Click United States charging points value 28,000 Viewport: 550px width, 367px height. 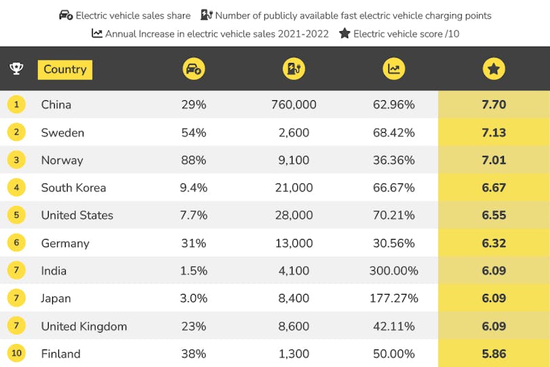pos(295,215)
